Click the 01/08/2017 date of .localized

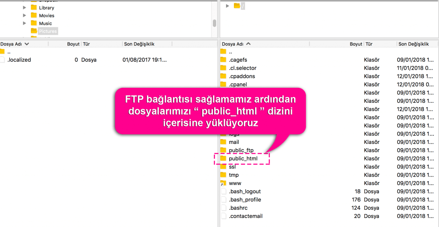coord(144,60)
